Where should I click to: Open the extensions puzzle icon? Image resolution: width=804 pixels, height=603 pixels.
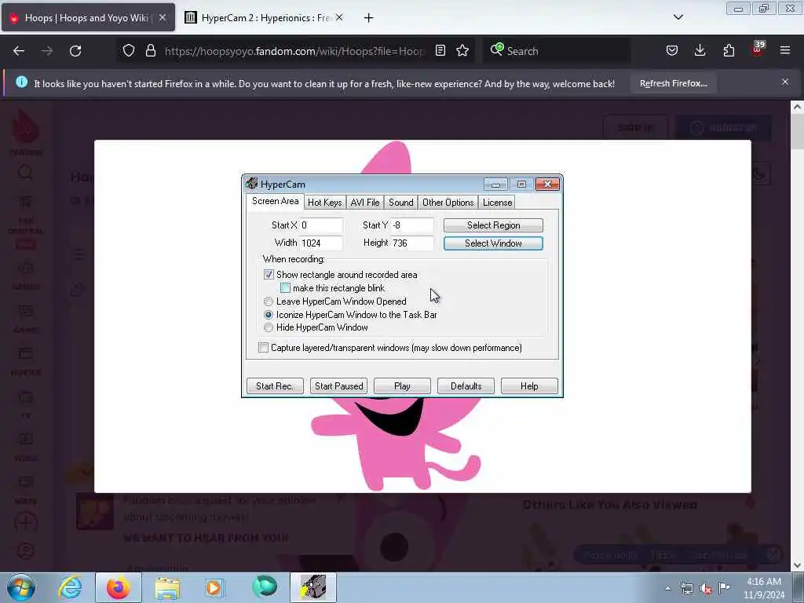click(729, 51)
